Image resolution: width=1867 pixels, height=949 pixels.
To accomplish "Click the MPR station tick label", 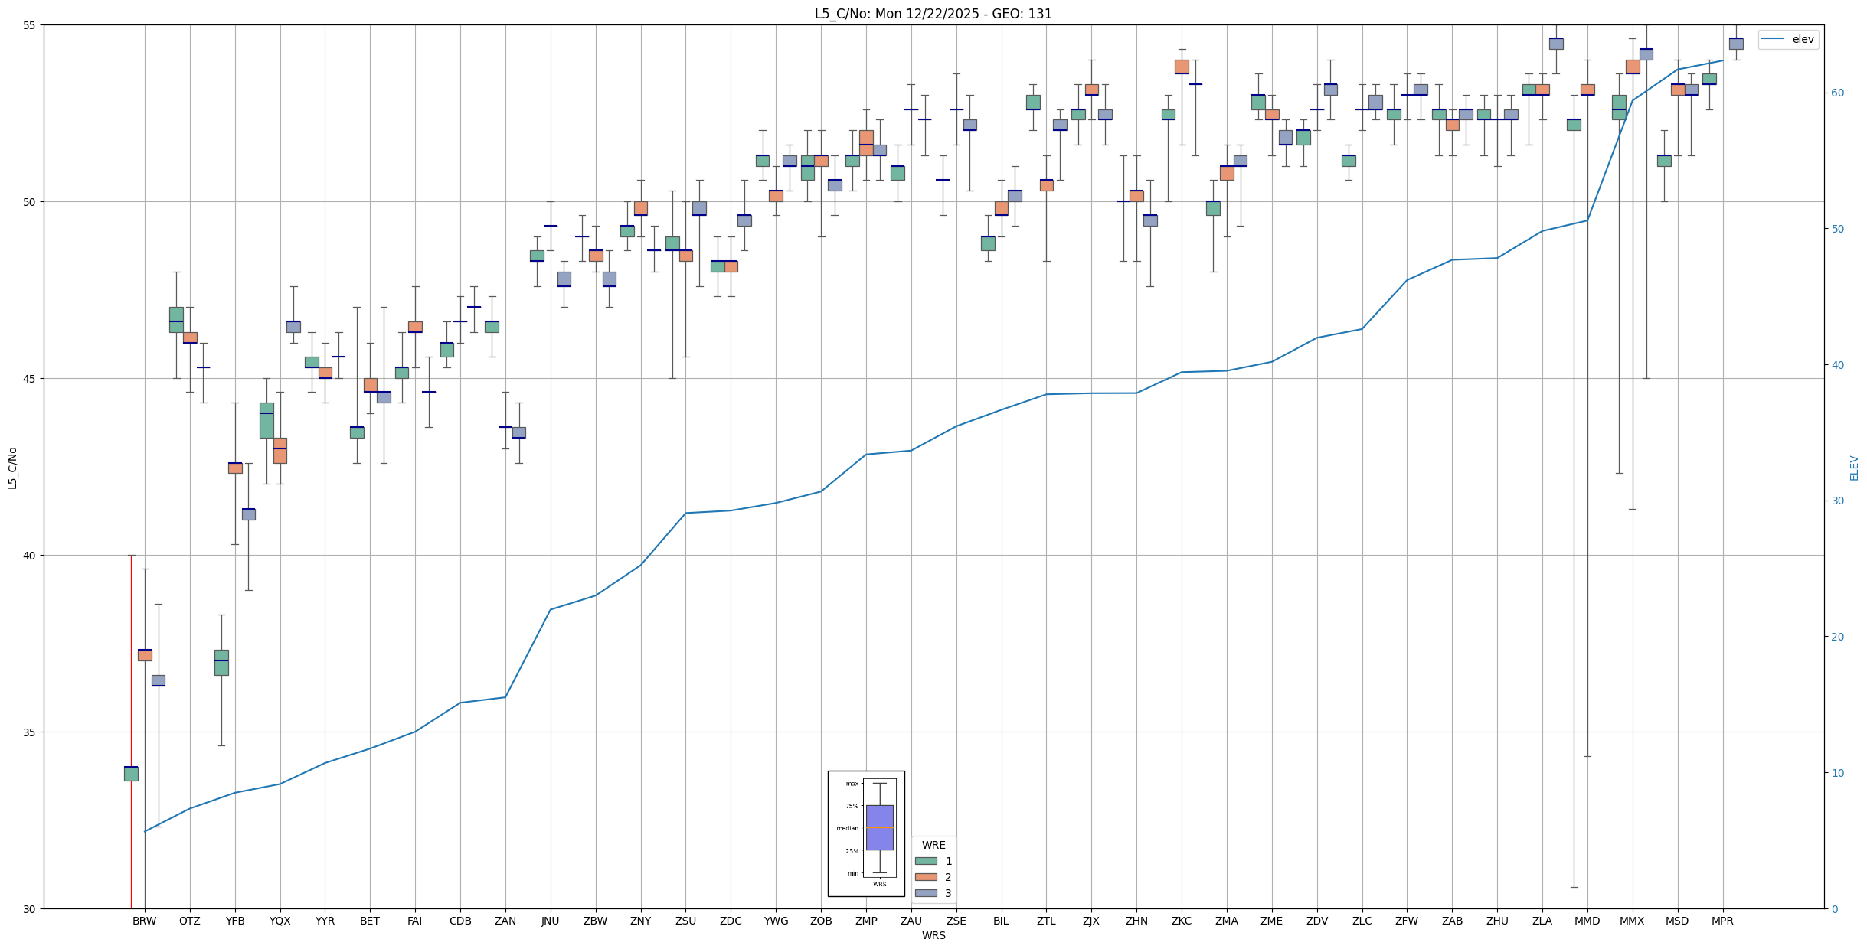I will 1722,921.
